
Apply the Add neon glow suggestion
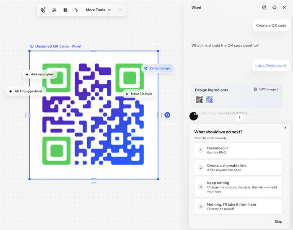click(x=40, y=74)
